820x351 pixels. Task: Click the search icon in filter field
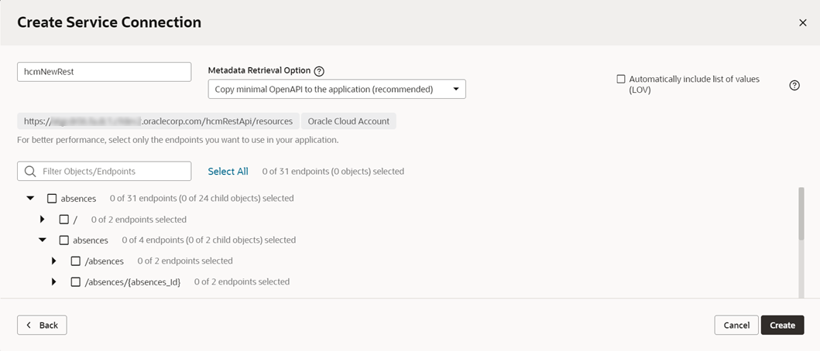[x=30, y=171]
